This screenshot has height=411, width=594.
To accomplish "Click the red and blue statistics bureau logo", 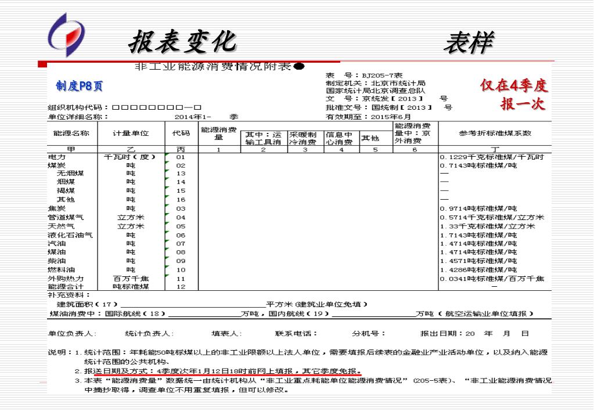I will click(x=66, y=35).
